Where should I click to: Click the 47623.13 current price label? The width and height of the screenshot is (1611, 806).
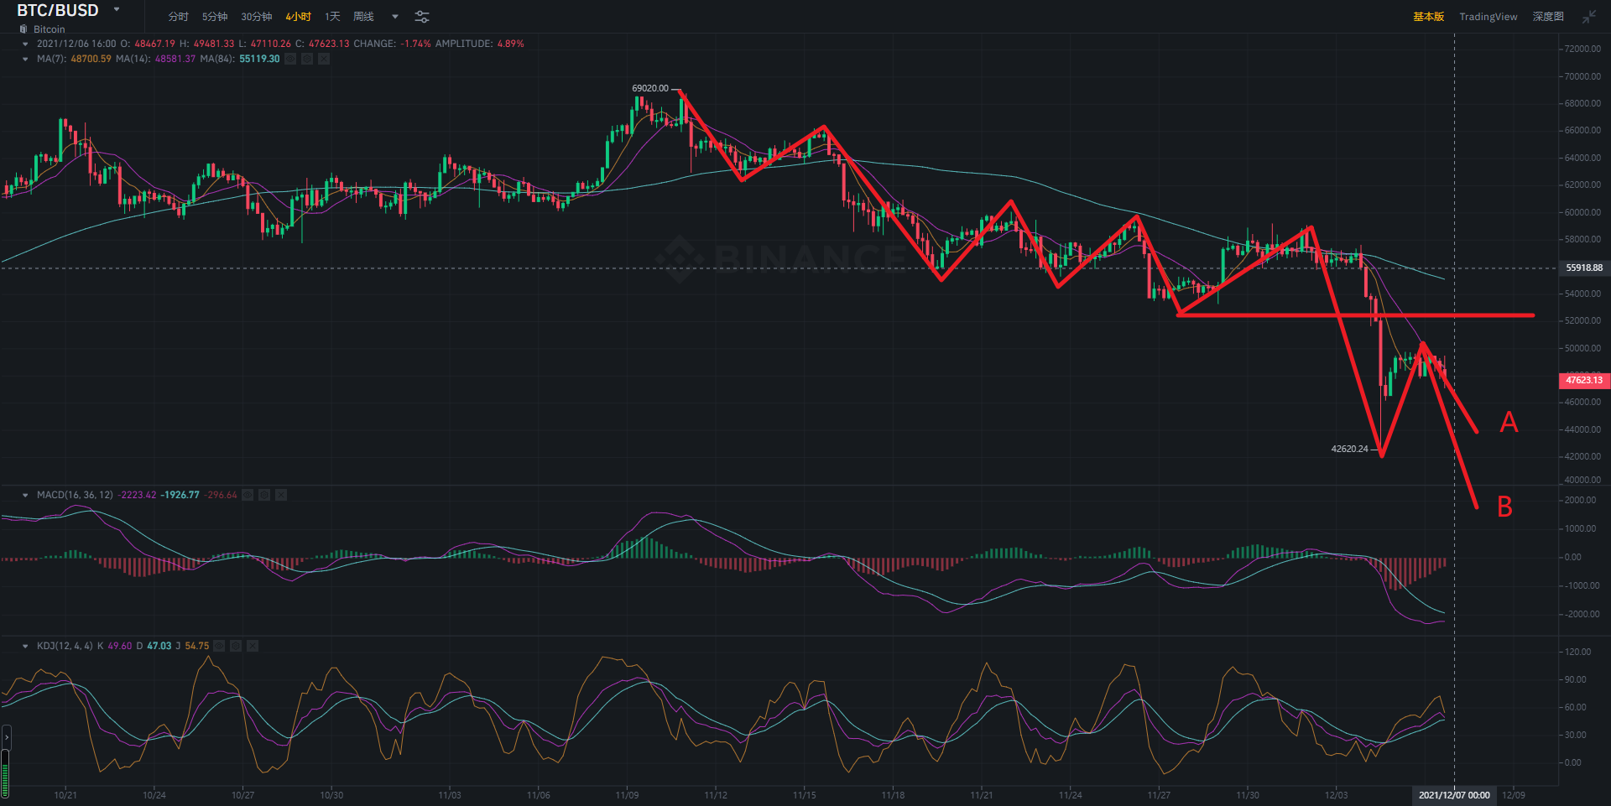[1583, 380]
